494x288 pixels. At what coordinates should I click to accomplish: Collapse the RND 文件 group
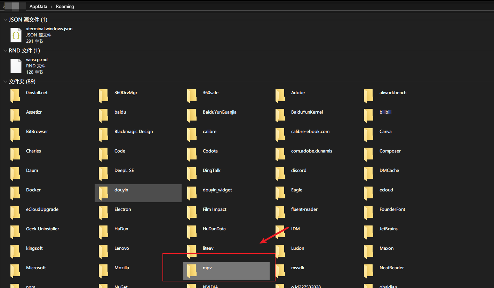coord(5,51)
